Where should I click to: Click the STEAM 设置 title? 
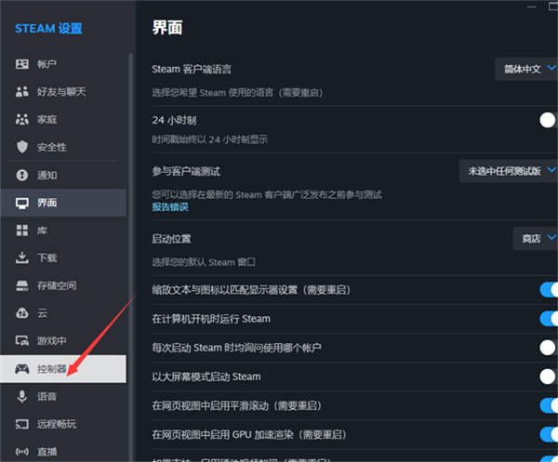pos(48,29)
